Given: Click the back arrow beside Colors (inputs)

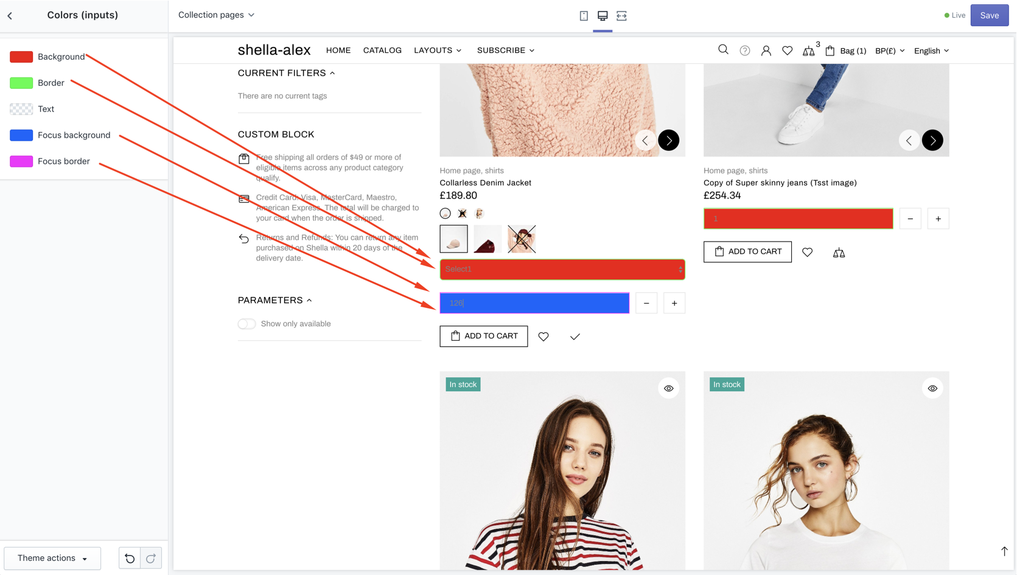Looking at the screenshot, I should click(10, 16).
